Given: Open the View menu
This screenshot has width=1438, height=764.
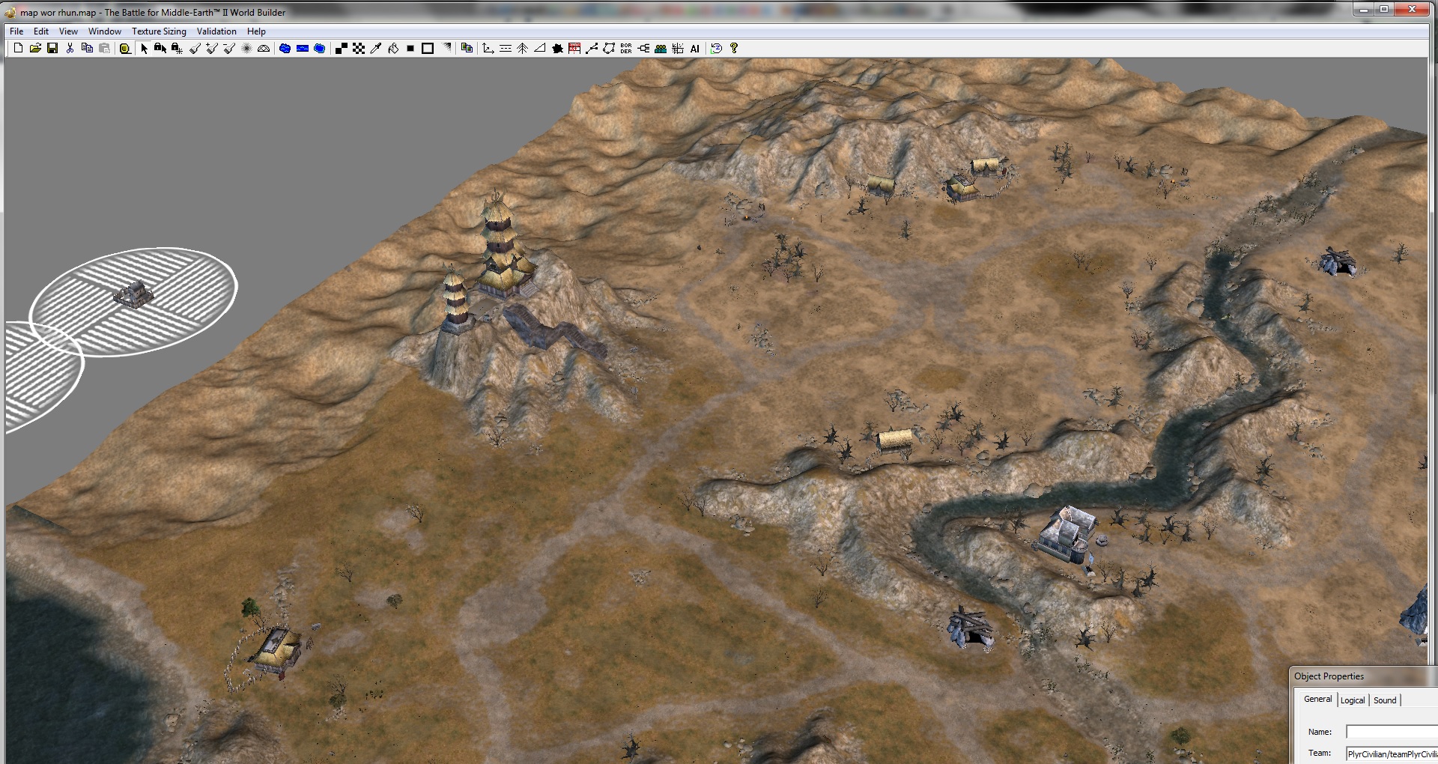Looking at the screenshot, I should (x=68, y=31).
